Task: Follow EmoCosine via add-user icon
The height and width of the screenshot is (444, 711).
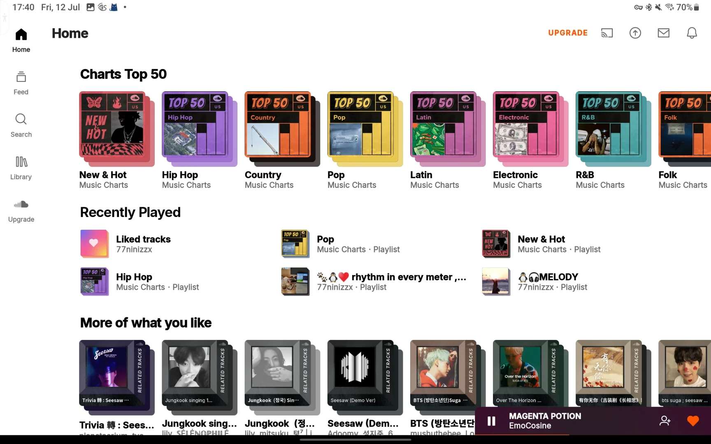Action: tap(665, 421)
